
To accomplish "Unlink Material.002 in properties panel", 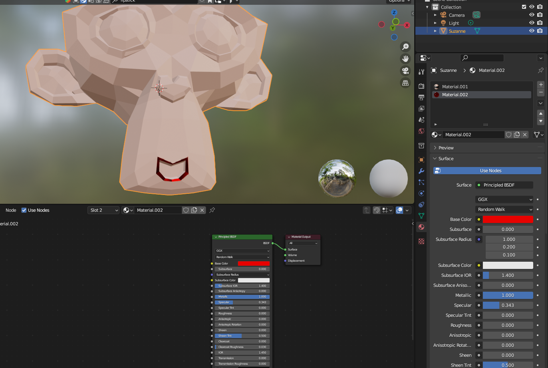I will coord(525,135).
